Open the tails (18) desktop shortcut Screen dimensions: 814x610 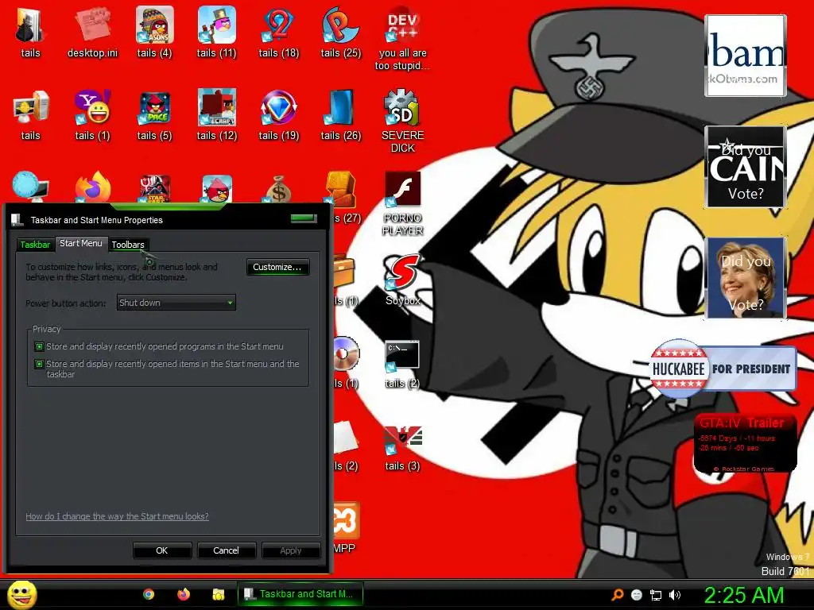click(279, 33)
